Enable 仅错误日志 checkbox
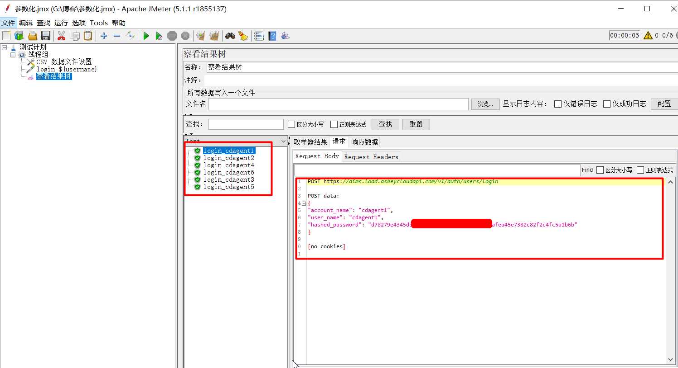The image size is (678, 368). coord(558,104)
